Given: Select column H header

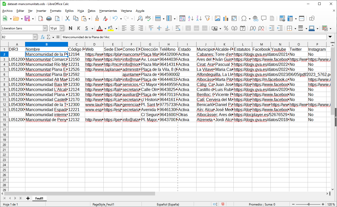Looking at the screenshot, I should (168, 44).
